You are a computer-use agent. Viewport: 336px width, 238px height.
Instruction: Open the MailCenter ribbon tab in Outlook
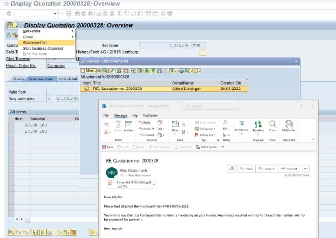point(150,115)
